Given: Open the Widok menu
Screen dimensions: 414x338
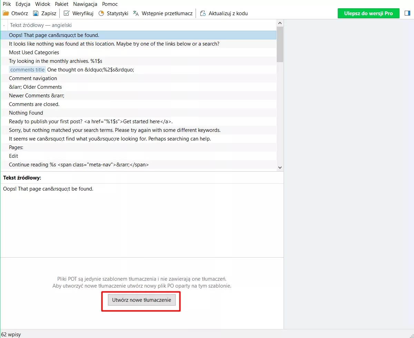Looking at the screenshot, I should point(43,4).
